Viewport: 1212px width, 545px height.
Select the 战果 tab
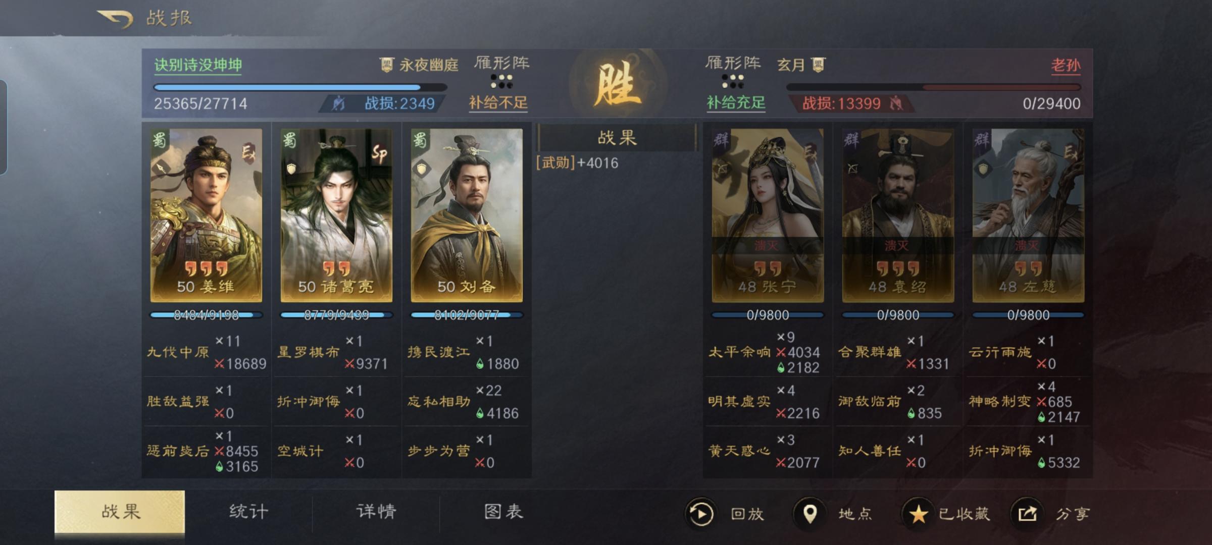click(120, 512)
